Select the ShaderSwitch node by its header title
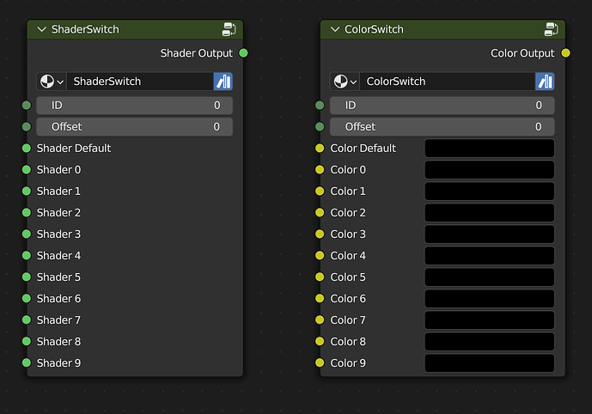Viewport: 592px width, 414px height. point(85,29)
